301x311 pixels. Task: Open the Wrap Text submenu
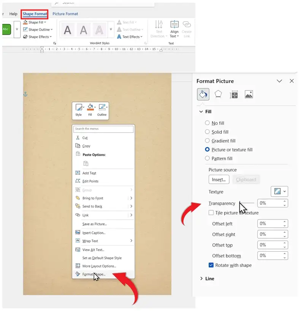pos(103,241)
